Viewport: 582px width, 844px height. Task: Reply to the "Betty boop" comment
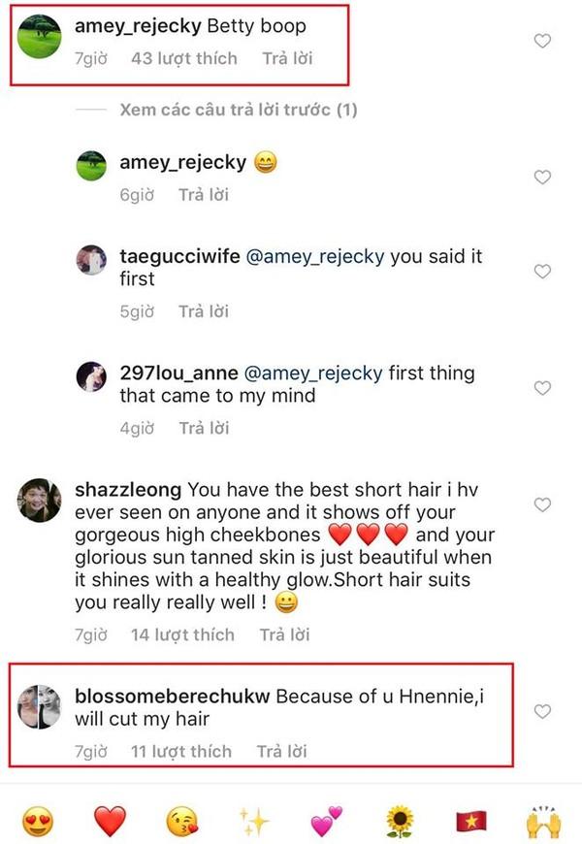[288, 58]
